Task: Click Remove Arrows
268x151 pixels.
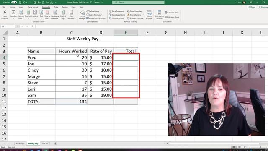Action: (x=116, y=18)
